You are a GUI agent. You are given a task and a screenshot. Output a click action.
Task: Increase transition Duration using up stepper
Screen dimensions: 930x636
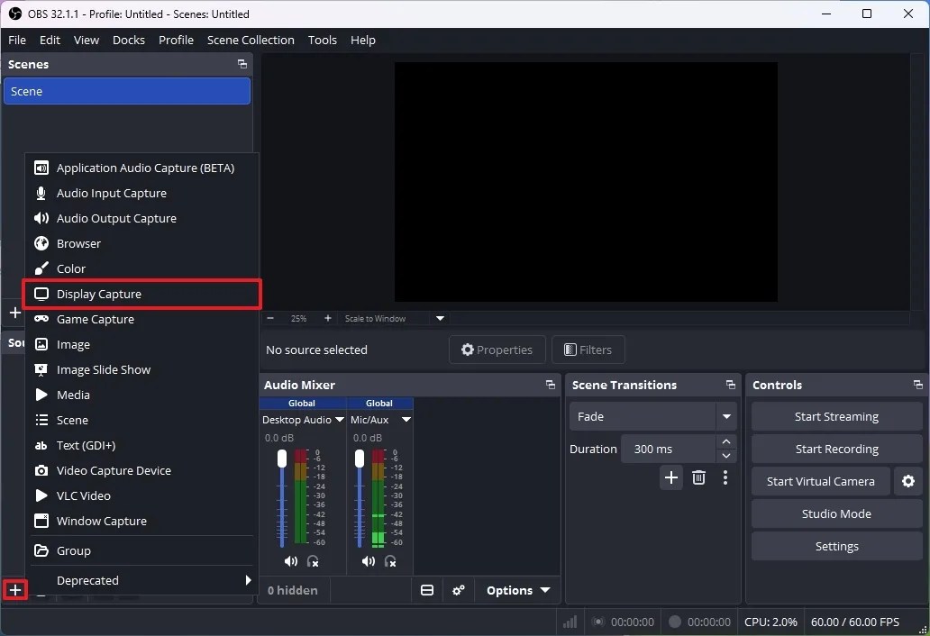(725, 442)
